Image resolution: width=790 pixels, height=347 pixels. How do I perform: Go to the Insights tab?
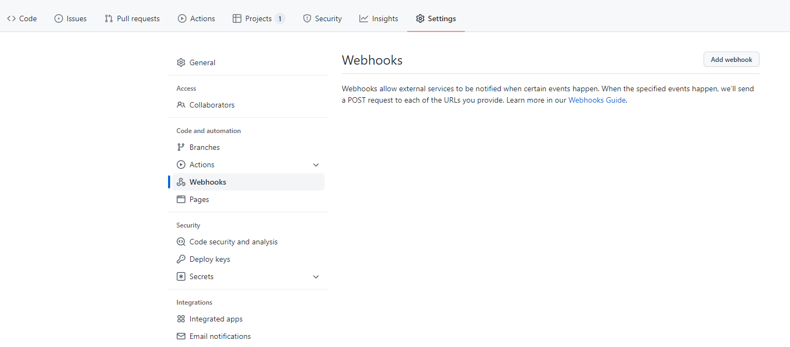[379, 18]
